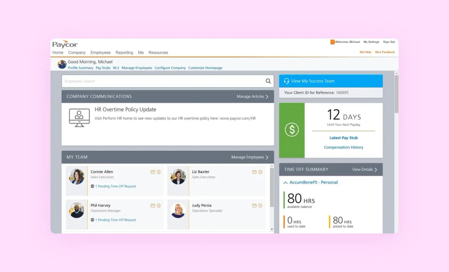Viewport: 449px width, 272px height.
Task: Click Manage Employees quick link under greeting
Action: pyautogui.click(x=137, y=68)
